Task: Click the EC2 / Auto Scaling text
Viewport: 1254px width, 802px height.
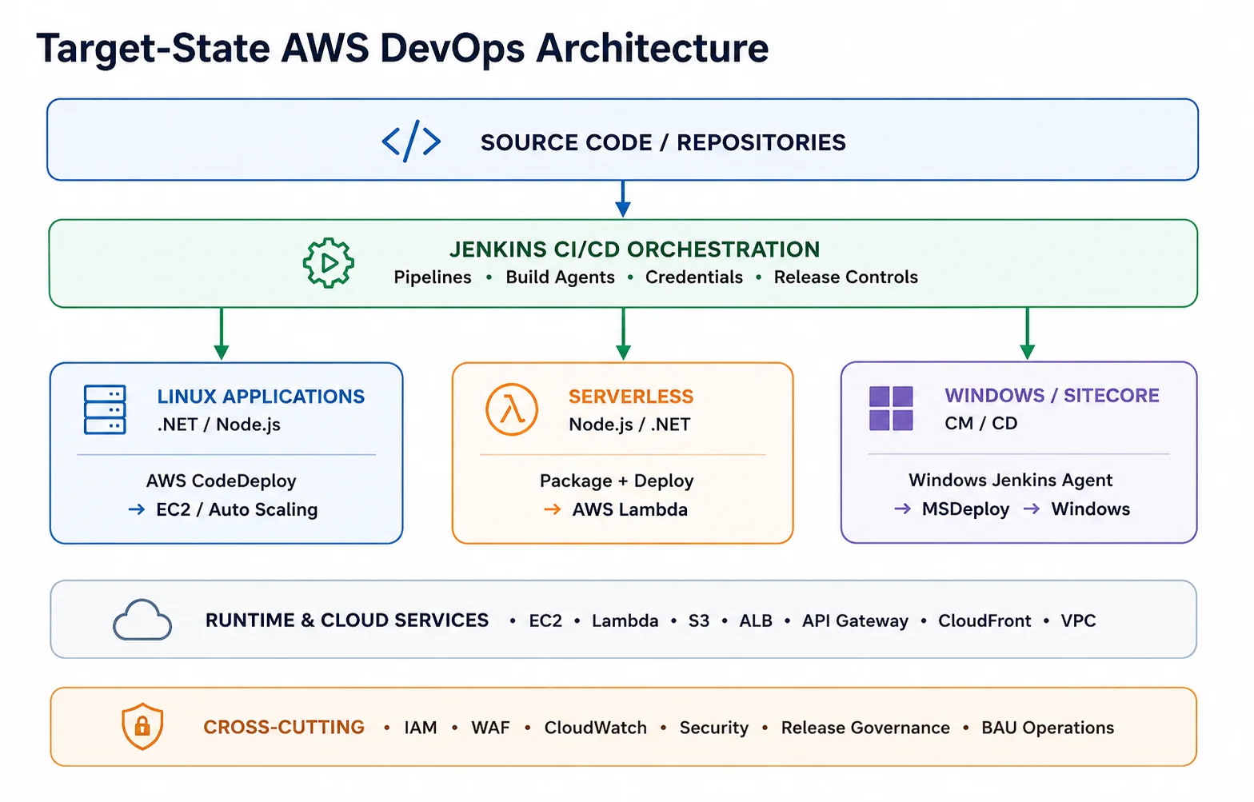Action: tap(237, 509)
